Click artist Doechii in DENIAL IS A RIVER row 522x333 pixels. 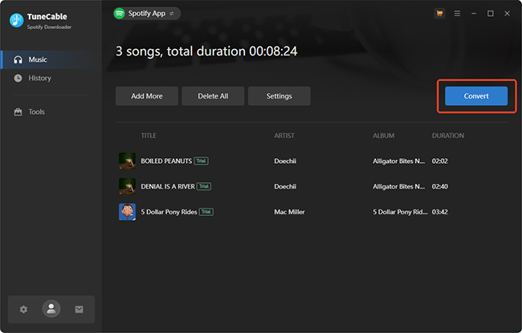[285, 186]
